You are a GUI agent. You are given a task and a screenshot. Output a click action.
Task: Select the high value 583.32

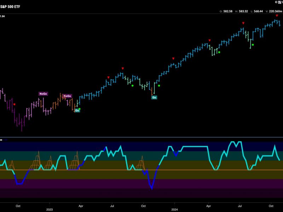[243, 11]
